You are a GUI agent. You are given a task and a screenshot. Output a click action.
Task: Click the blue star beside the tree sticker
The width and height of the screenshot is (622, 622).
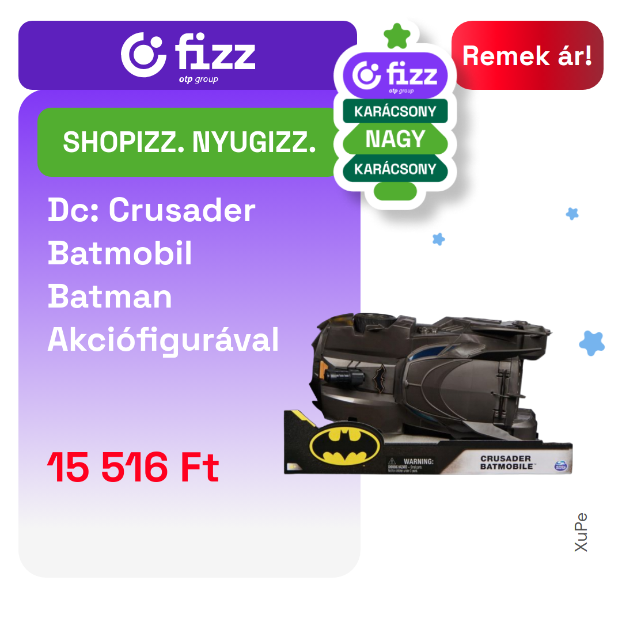[439, 239]
